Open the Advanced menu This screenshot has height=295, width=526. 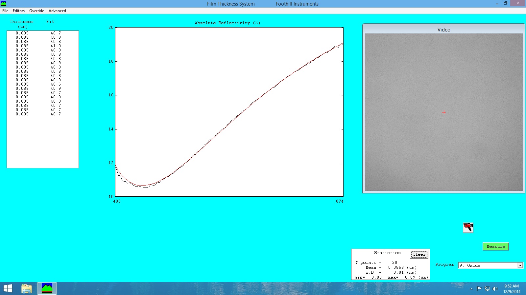pos(57,11)
